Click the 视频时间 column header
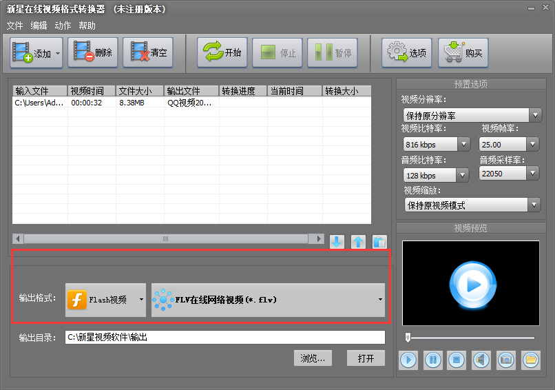Image resolution: width=555 pixels, height=390 pixels. coord(92,91)
